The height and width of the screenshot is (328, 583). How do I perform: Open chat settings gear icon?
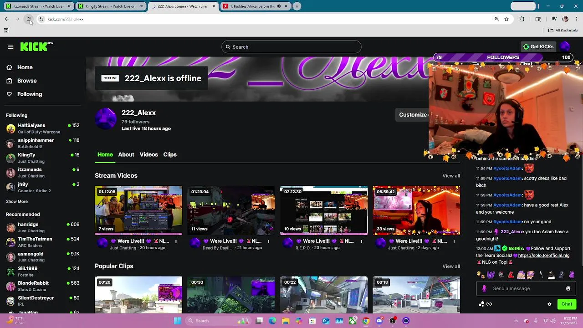point(549,304)
